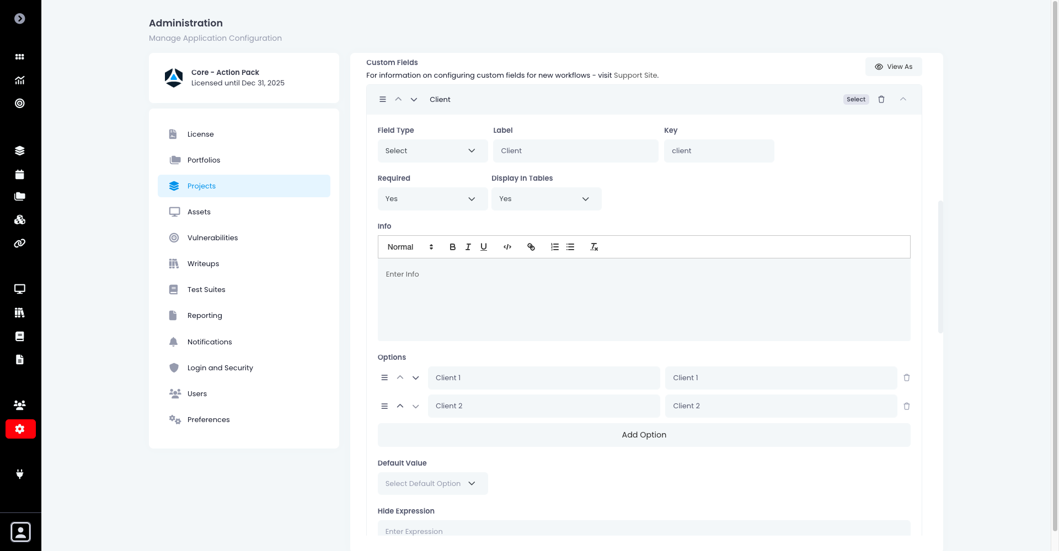The image size is (1059, 551).
Task: Open the Required dropdown
Action: coord(432,198)
